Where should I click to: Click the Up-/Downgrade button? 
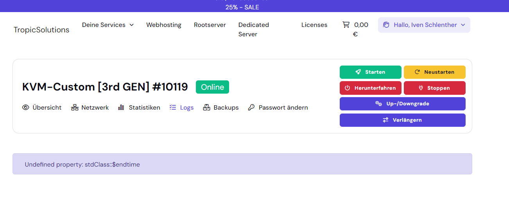click(402, 104)
